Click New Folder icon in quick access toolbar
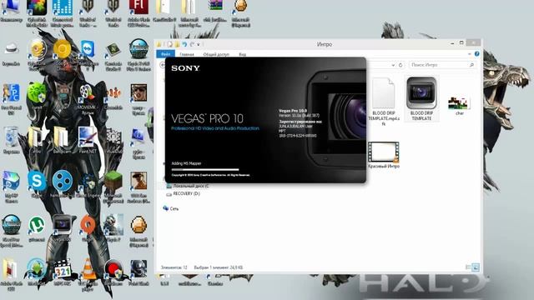 [177, 44]
